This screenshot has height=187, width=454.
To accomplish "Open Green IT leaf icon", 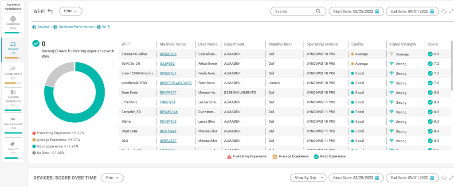I will (x=13, y=144).
